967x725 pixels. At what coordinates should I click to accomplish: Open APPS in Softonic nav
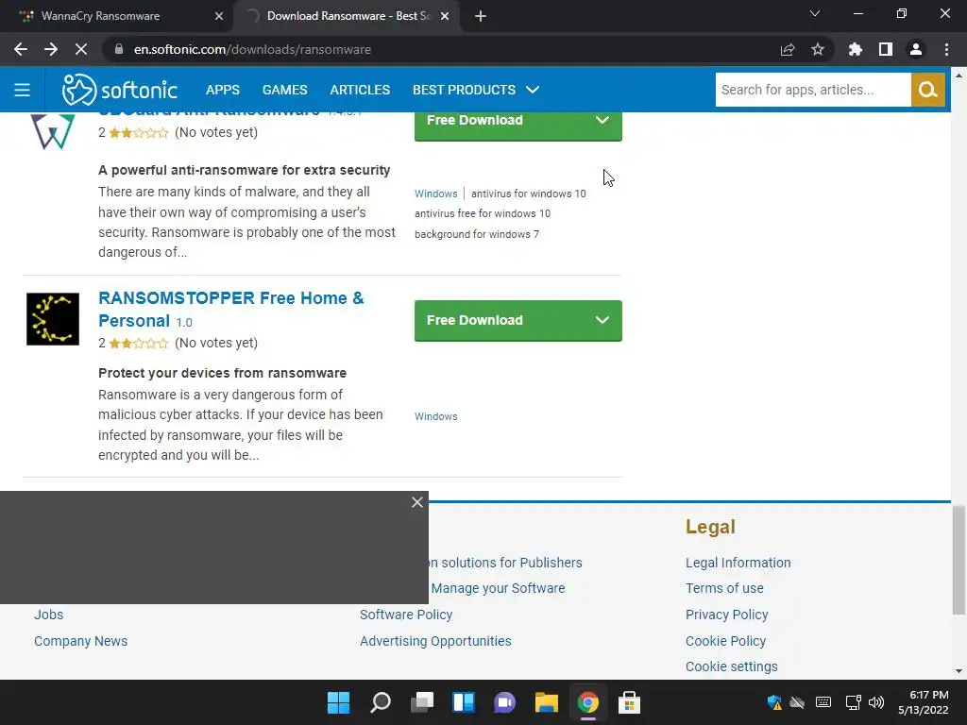pos(223,90)
